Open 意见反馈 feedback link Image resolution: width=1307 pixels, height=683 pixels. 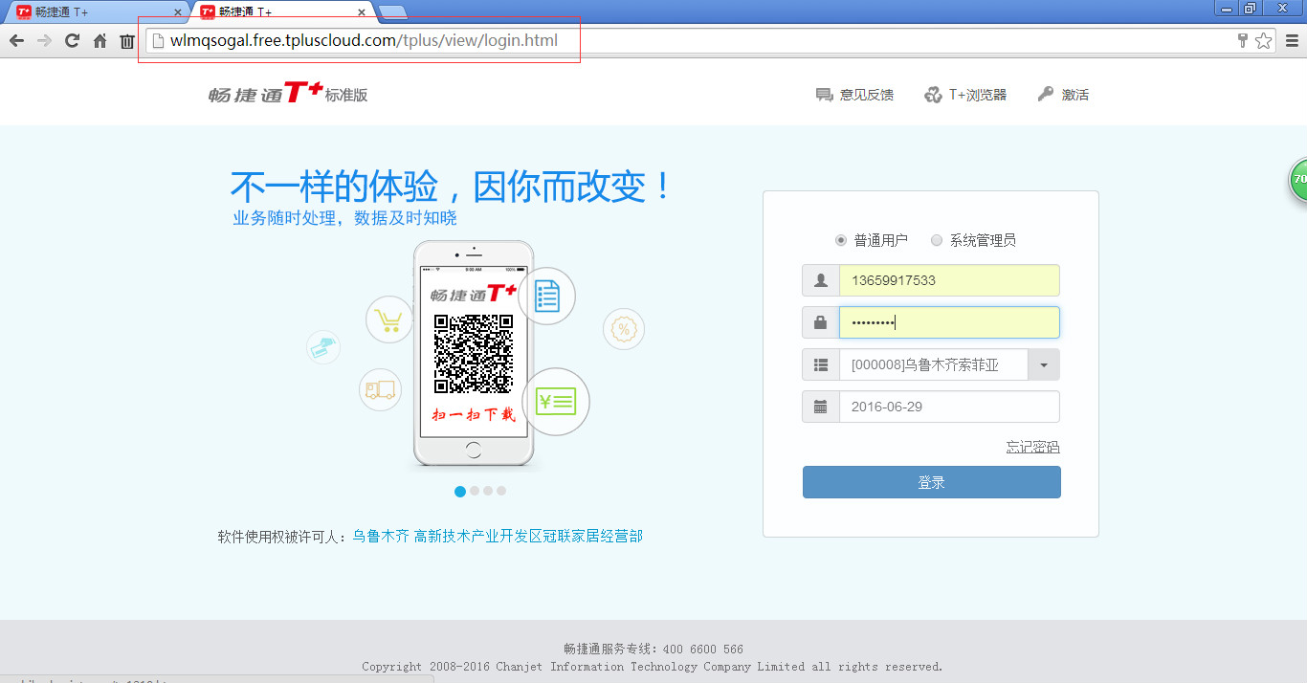867,95
